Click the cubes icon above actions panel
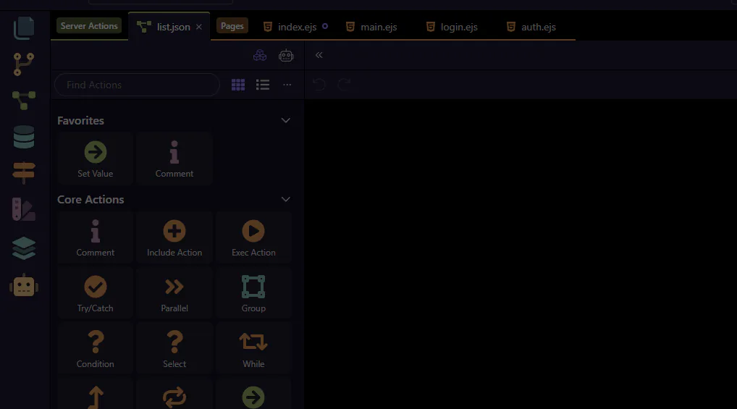The height and width of the screenshot is (409, 737). pos(260,56)
